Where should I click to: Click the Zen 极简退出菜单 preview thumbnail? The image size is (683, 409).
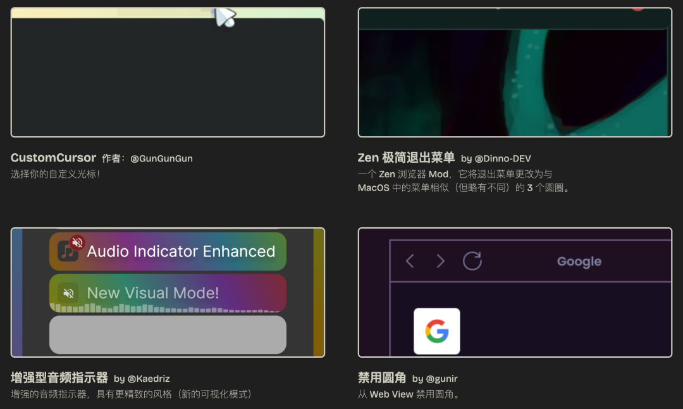(x=515, y=72)
